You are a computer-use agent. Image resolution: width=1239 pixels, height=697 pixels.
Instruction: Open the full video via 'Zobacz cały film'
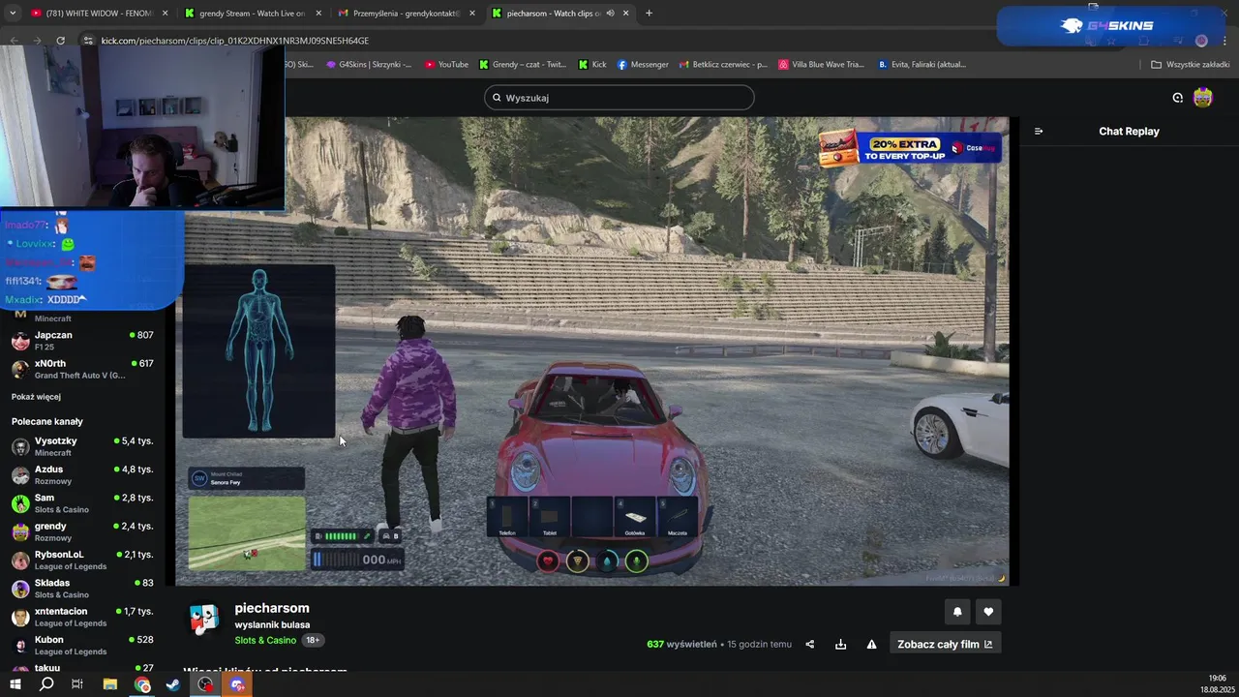(945, 644)
